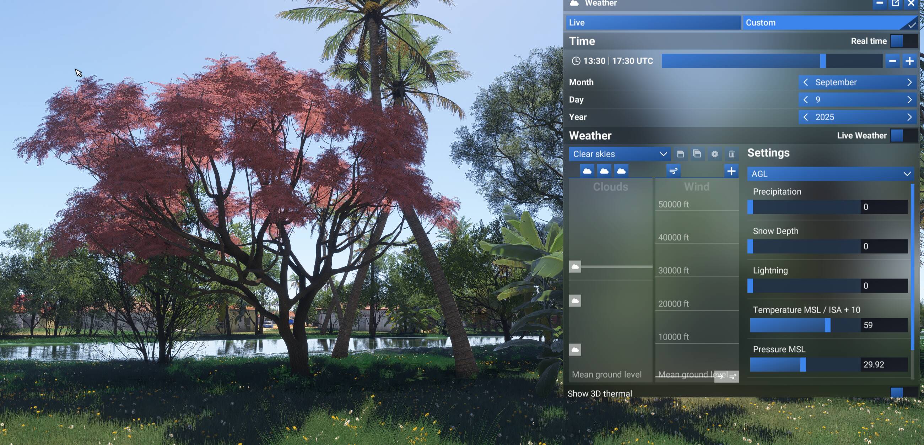This screenshot has height=445, width=924.
Task: Save the current weather preset
Action: (x=680, y=154)
